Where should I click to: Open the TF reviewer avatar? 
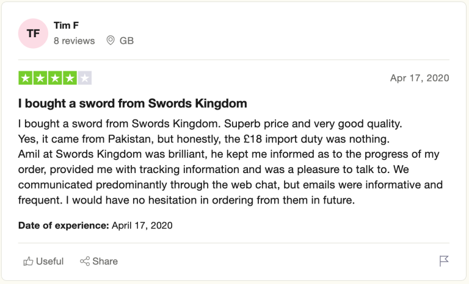[x=33, y=34]
